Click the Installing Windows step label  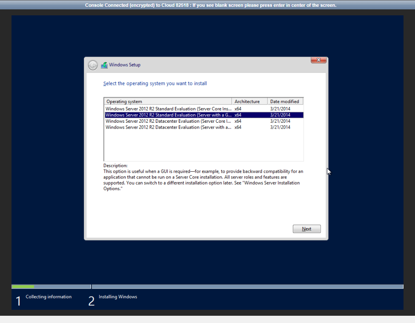click(x=118, y=297)
